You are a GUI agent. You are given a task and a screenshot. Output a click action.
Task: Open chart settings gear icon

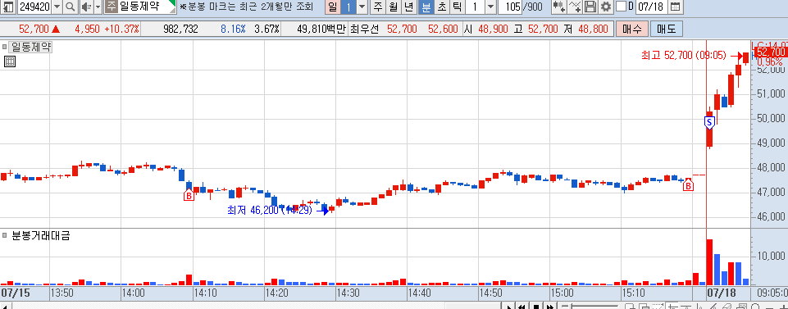[607, 7]
